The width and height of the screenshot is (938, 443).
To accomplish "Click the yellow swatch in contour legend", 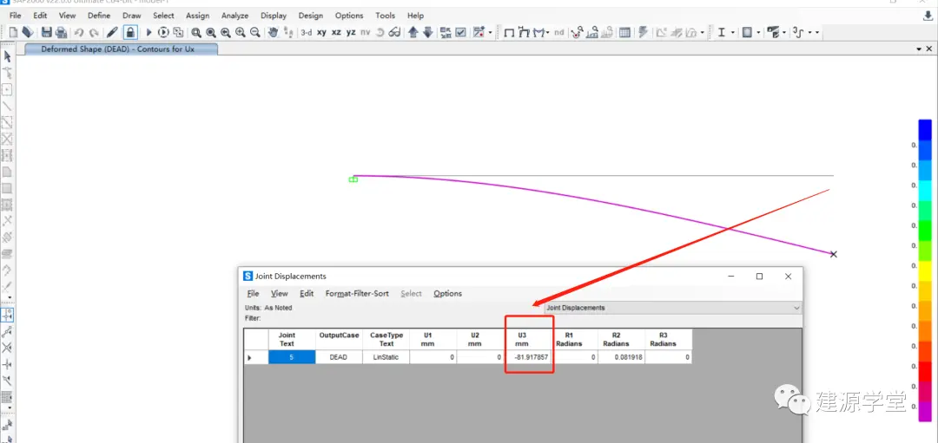I will click(x=925, y=270).
